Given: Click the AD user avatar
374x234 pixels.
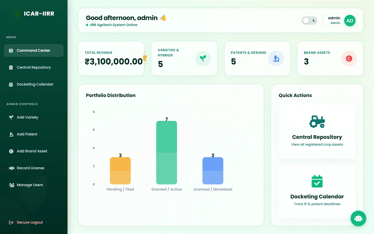Looking at the screenshot, I should 350,21.
